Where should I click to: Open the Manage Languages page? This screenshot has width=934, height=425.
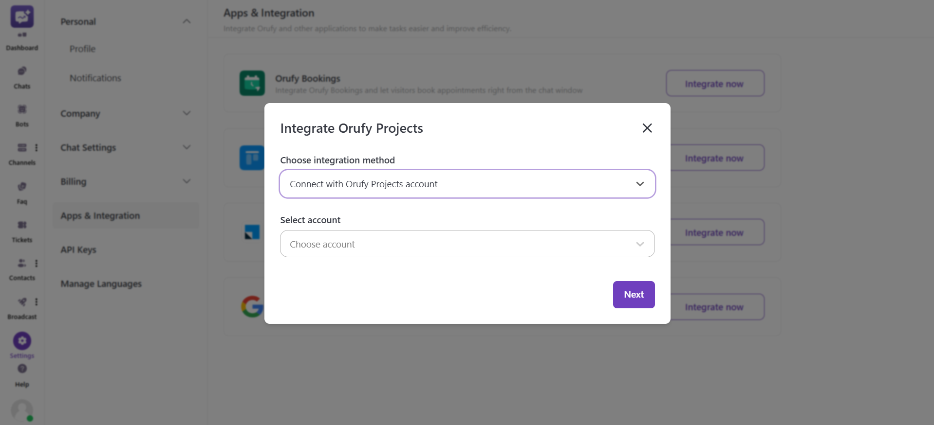pos(101,283)
